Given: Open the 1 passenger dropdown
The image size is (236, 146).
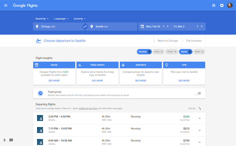Looking at the screenshot, I should (61, 19).
